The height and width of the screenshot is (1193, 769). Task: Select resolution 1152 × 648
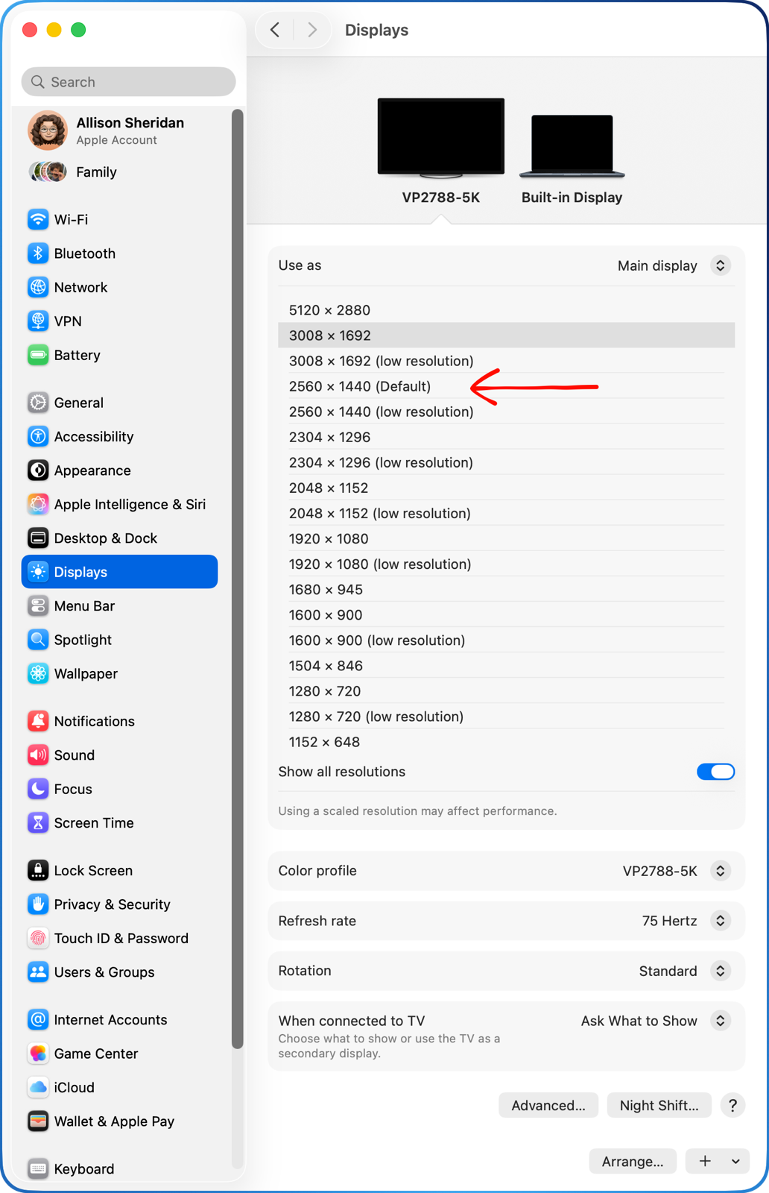click(x=507, y=741)
